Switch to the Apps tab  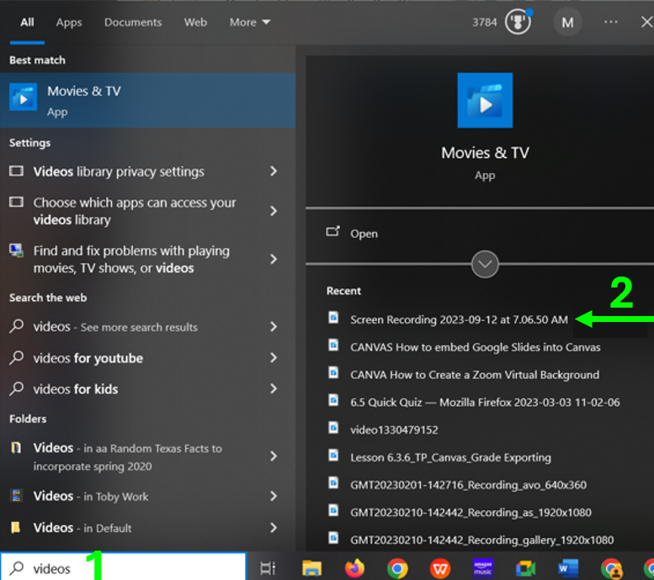(69, 23)
